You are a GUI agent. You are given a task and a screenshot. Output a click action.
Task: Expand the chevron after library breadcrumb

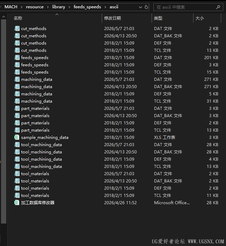pos(69,7)
